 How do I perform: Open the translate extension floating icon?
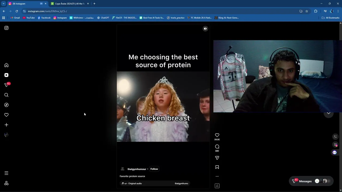335,137
